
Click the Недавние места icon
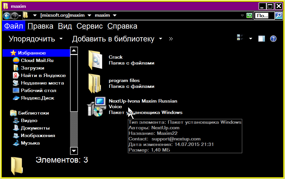tap(16, 83)
